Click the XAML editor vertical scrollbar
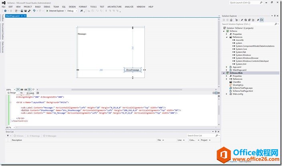 (x=219, y=110)
